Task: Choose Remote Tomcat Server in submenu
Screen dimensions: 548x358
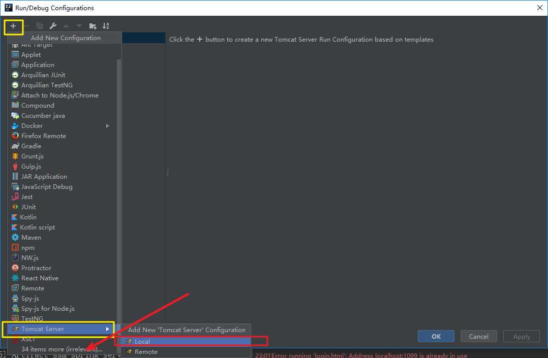Action: click(x=186, y=352)
